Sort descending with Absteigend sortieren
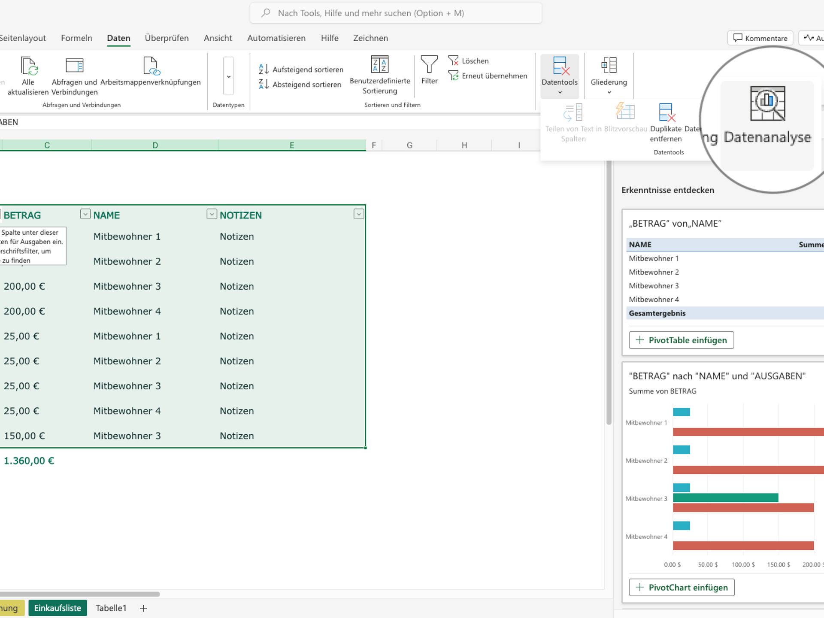The height and width of the screenshot is (618, 824). (300, 85)
